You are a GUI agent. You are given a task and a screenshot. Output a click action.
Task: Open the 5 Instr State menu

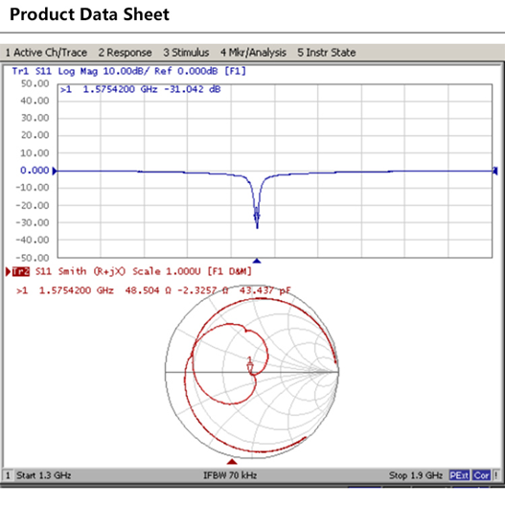[x=326, y=53]
